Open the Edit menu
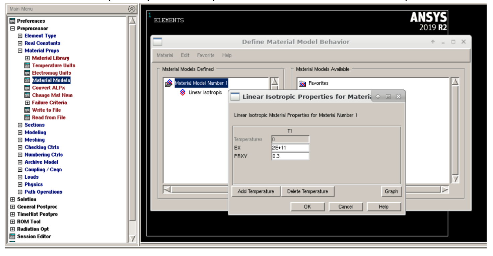 click(x=185, y=55)
